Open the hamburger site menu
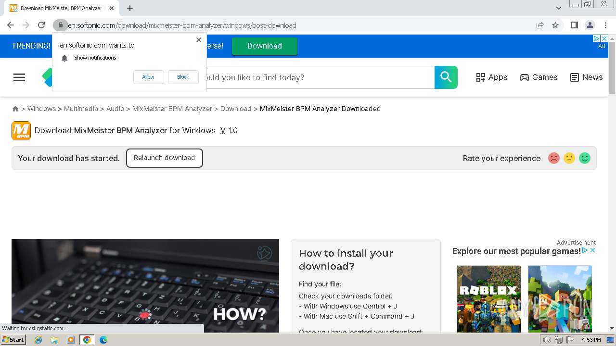 (x=19, y=77)
